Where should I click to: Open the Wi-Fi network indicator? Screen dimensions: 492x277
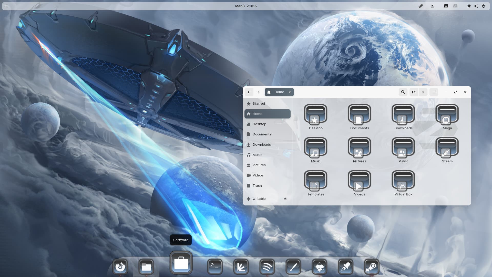(x=469, y=6)
